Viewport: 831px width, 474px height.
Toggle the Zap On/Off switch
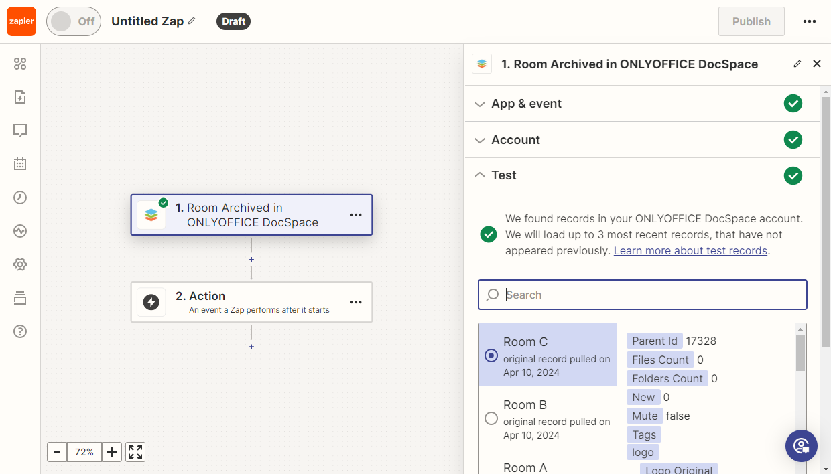(x=74, y=21)
